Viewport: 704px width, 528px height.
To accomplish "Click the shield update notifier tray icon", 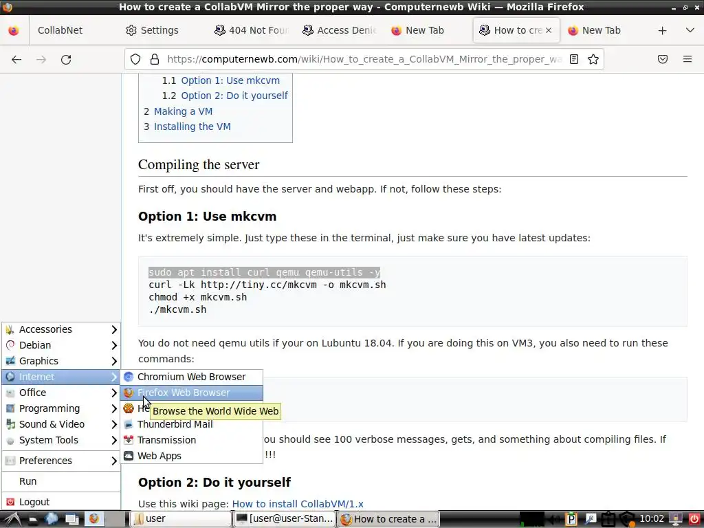I will [627, 520].
